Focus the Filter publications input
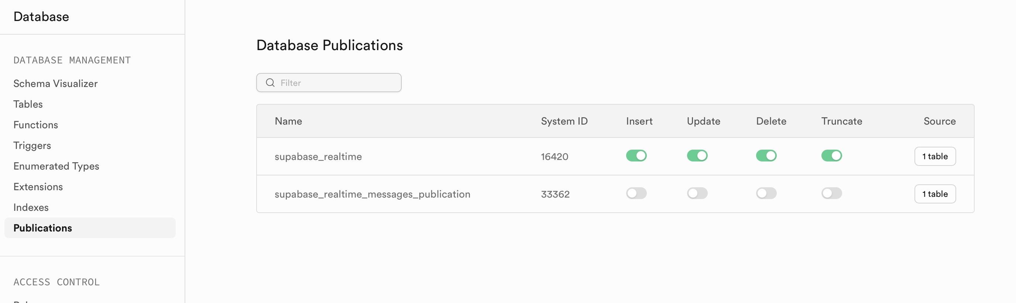 329,83
